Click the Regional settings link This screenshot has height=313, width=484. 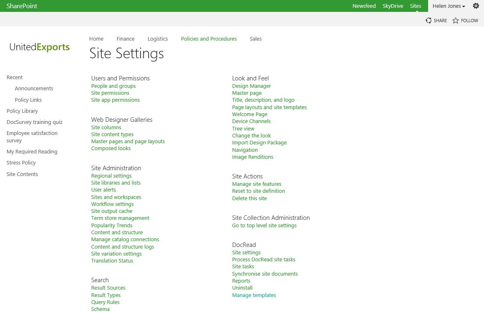(x=111, y=176)
